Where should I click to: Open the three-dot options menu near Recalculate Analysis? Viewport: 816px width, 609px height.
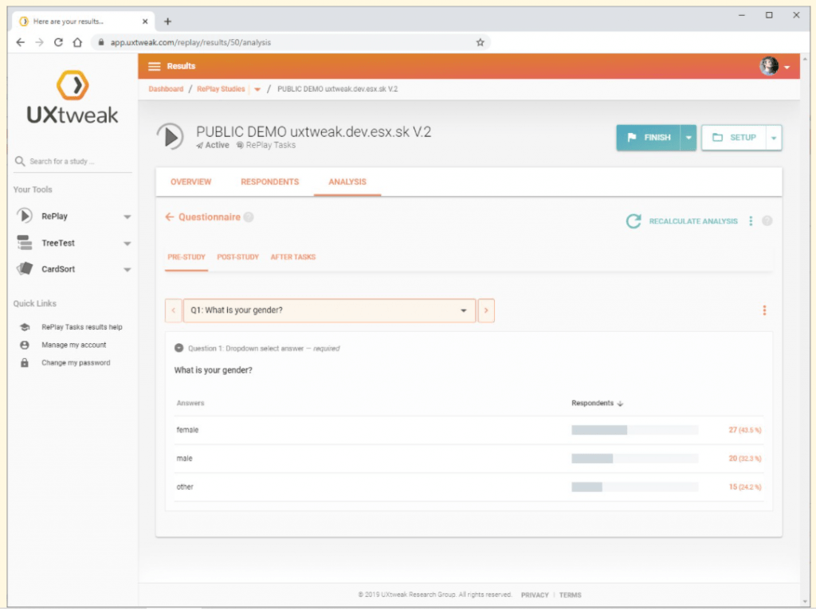(750, 221)
